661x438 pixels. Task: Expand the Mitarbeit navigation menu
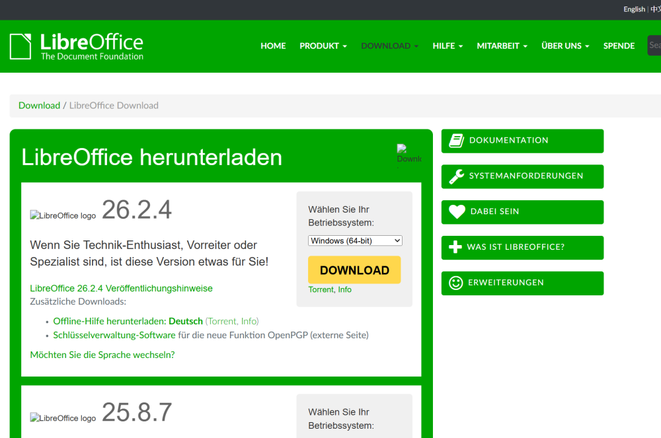pyautogui.click(x=502, y=46)
